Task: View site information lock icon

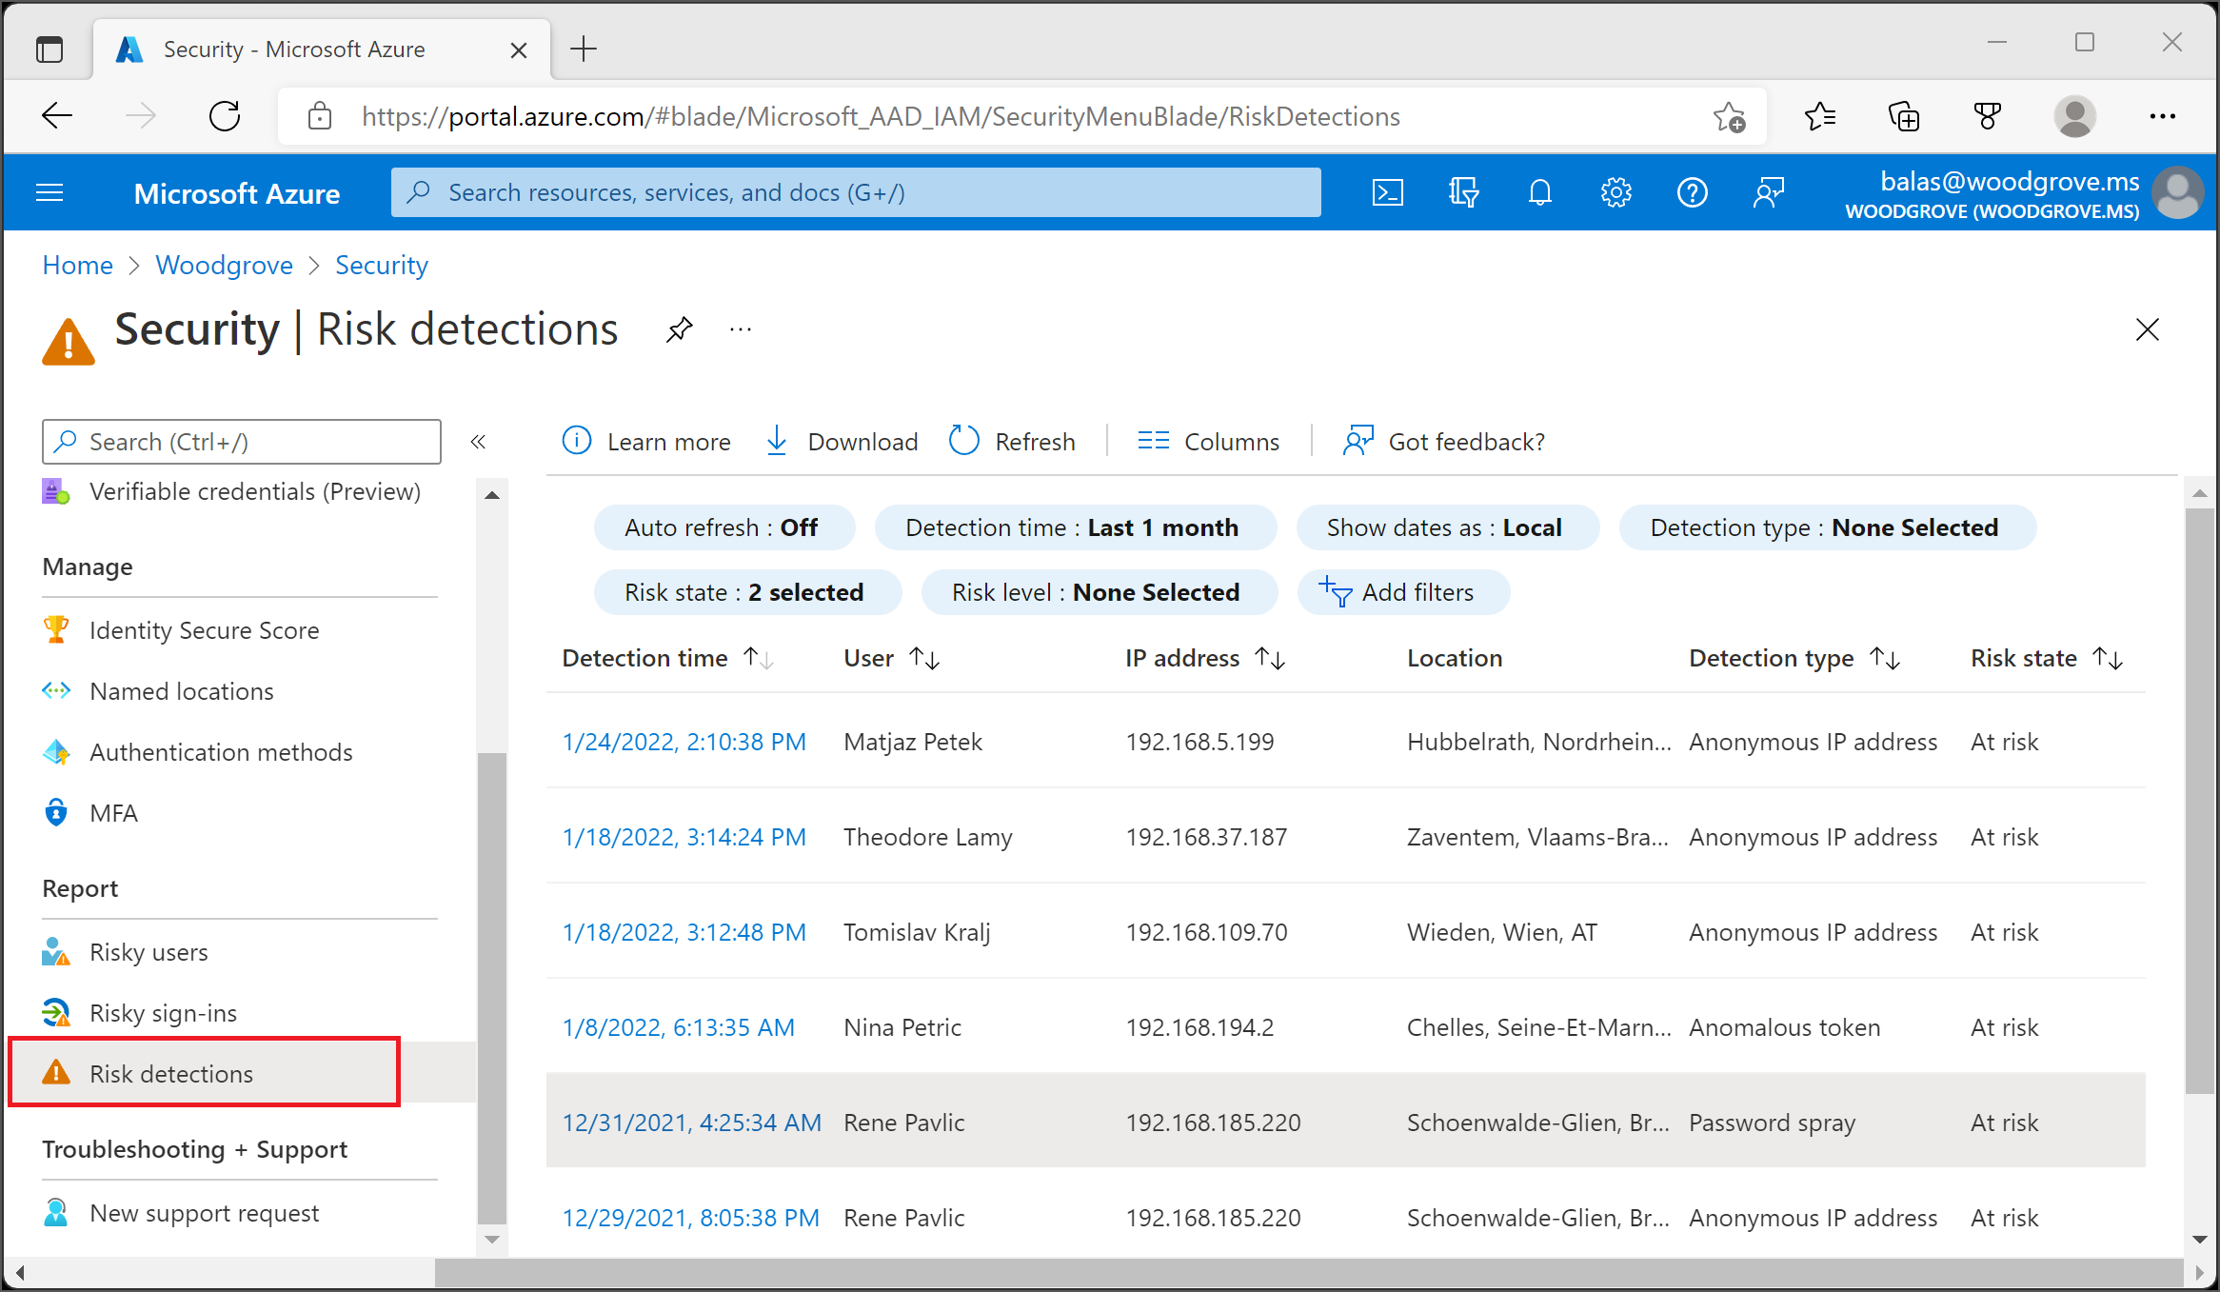Action: point(320,116)
